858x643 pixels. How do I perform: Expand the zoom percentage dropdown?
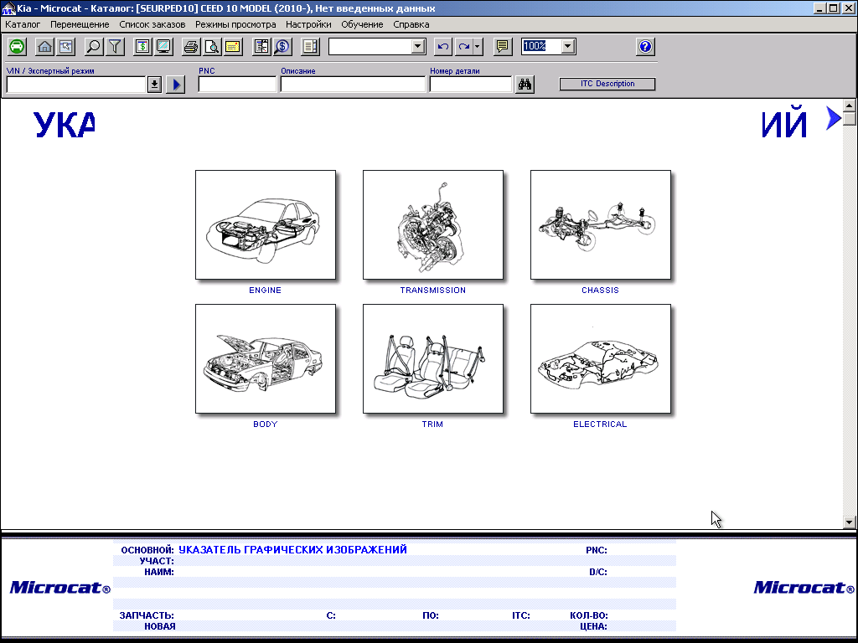[568, 47]
